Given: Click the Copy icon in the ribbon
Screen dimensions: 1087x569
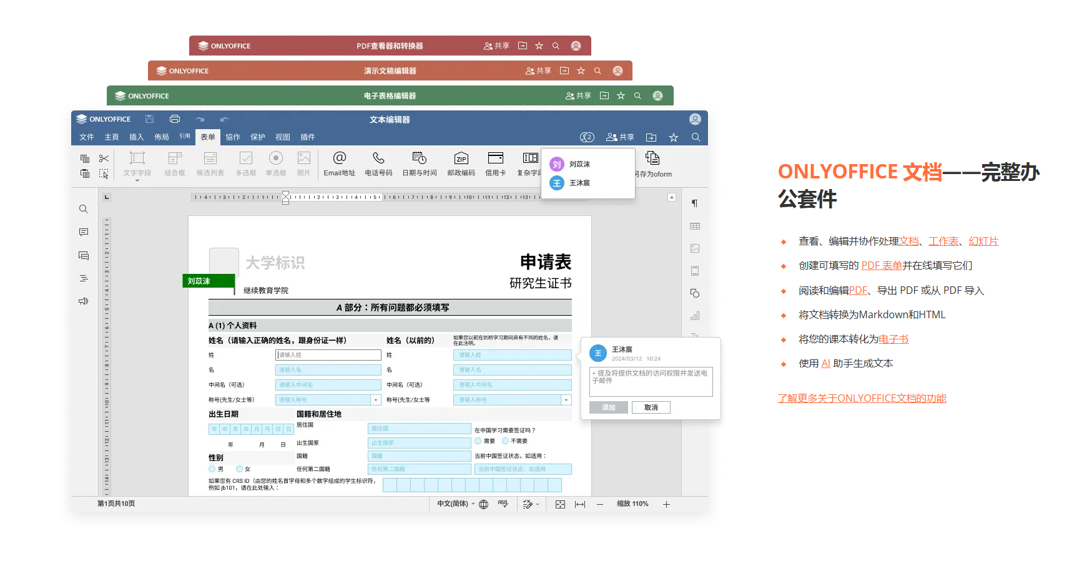Looking at the screenshot, I should [85, 158].
